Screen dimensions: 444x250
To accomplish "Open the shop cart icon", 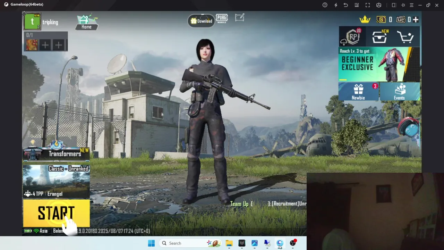I will click(x=405, y=37).
